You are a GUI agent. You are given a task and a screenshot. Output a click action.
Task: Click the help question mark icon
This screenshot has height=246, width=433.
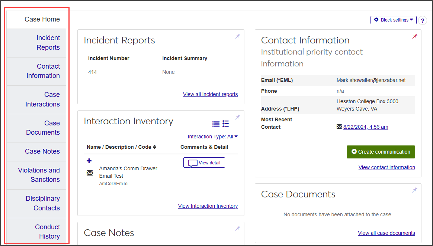pyautogui.click(x=423, y=20)
